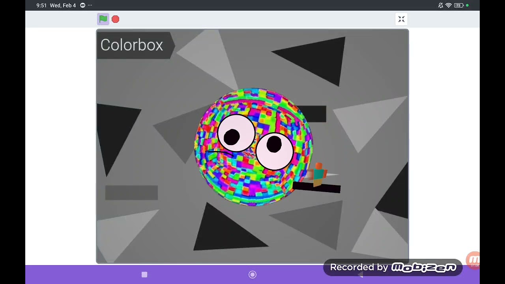Tap the Android back navigation arrow
Image resolution: width=505 pixels, height=284 pixels.
360,275
